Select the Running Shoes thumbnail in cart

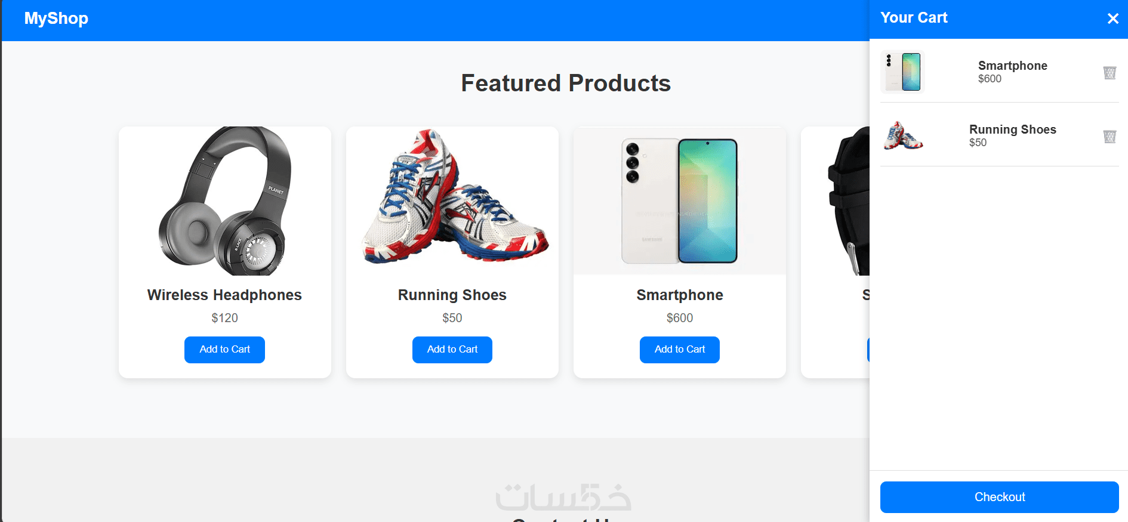coord(902,136)
